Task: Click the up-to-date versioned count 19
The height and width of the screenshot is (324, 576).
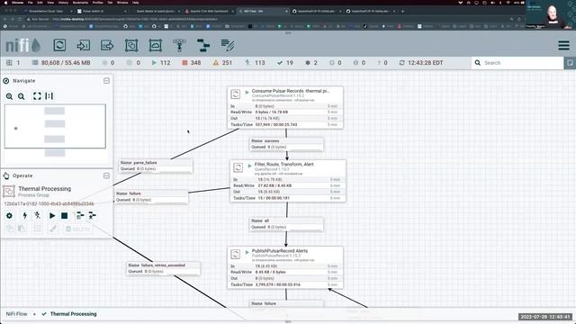Action: coord(285,63)
